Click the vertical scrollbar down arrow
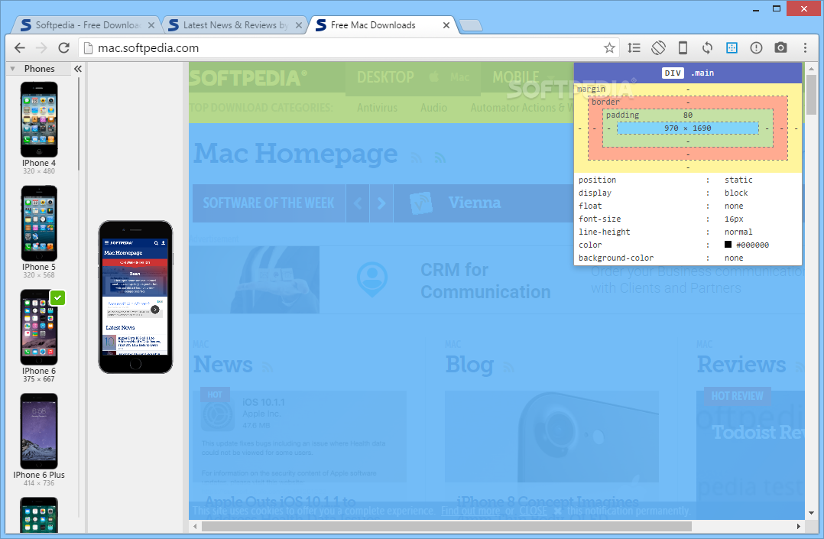824x539 pixels. pyautogui.click(x=811, y=513)
